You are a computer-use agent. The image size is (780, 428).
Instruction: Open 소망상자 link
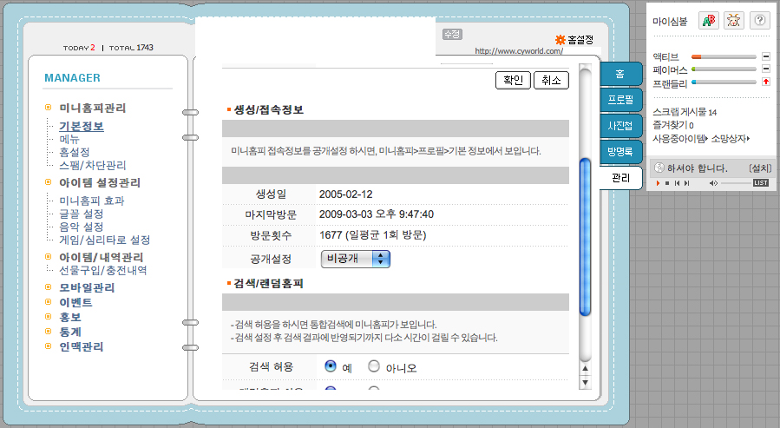coord(731,138)
